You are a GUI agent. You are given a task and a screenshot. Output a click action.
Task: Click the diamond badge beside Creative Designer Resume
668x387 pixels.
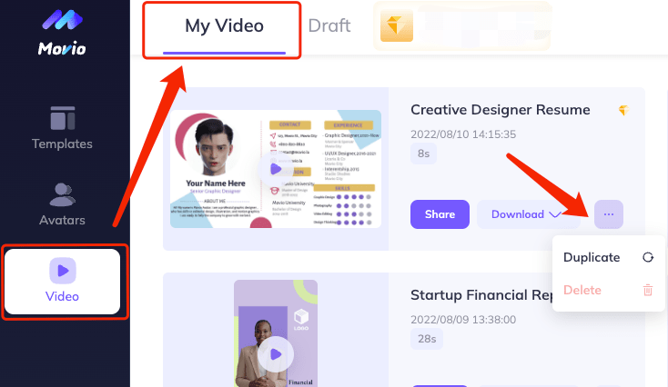coord(623,110)
